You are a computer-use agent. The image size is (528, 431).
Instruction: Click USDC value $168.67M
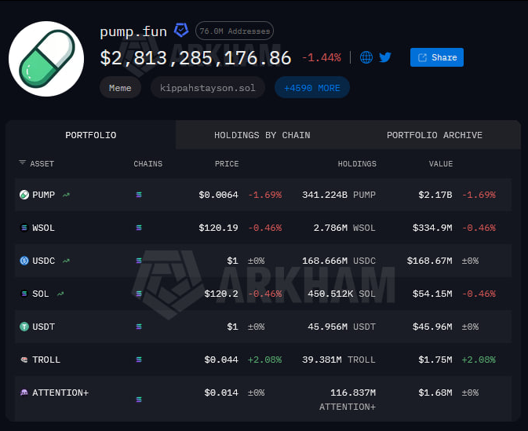click(x=429, y=261)
